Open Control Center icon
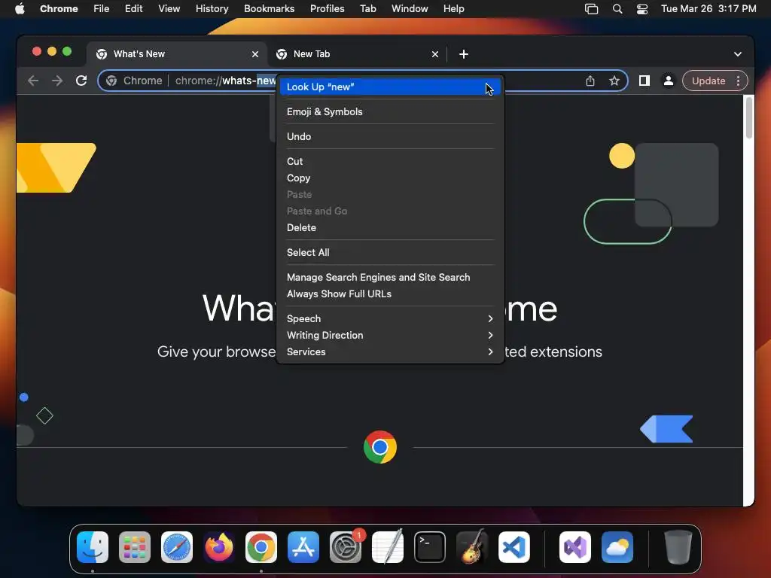771x578 pixels. (642, 9)
